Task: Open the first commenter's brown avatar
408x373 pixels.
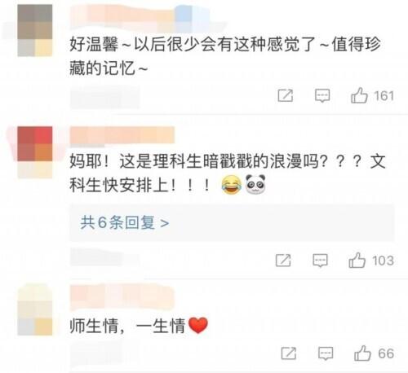Action: point(35,30)
